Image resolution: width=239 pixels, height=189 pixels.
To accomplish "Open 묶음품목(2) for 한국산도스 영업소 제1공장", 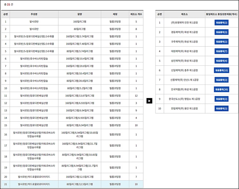I will (221, 99).
